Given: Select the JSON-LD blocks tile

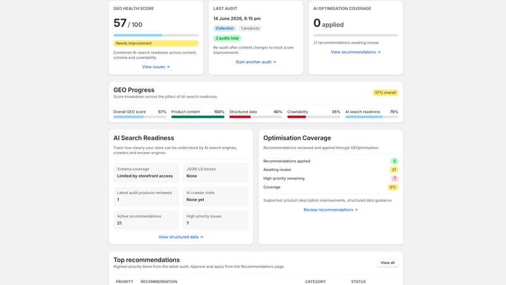Looking at the screenshot, I should (216, 173).
